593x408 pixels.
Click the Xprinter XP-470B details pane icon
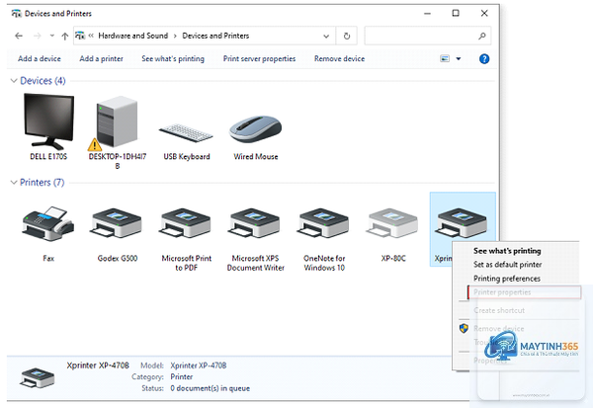click(x=37, y=378)
